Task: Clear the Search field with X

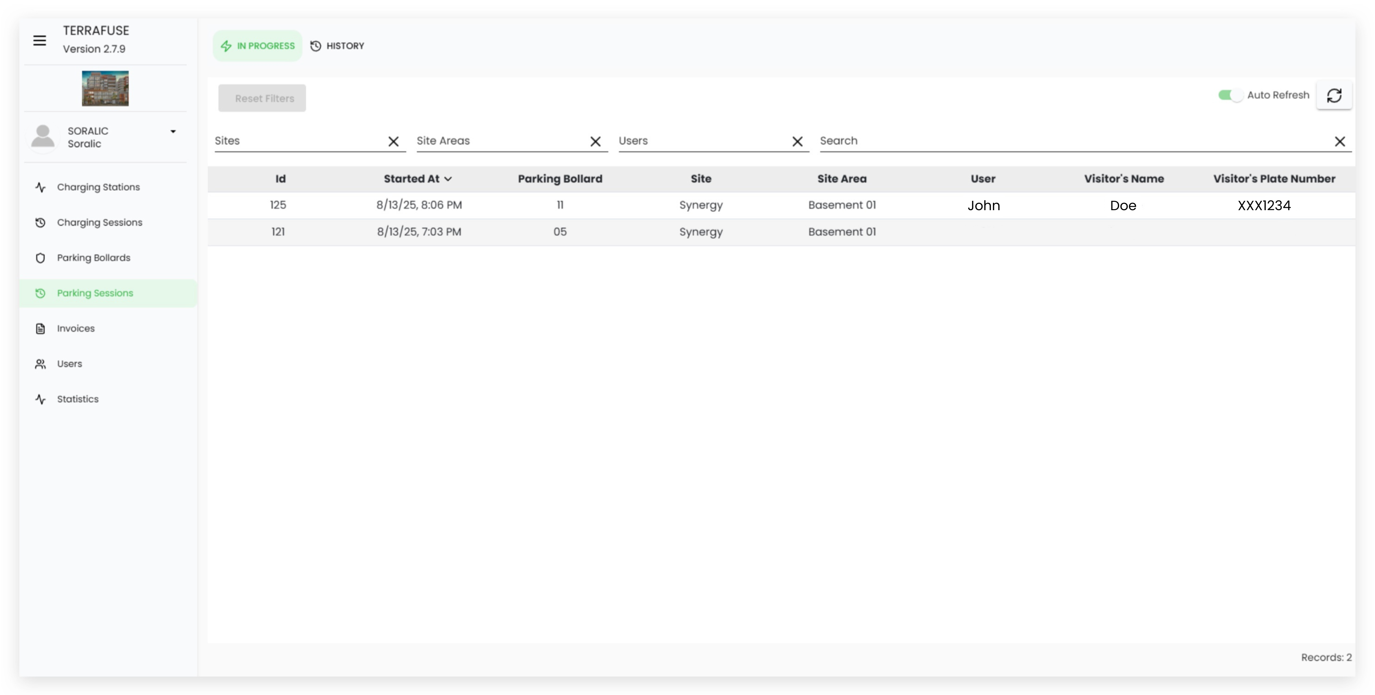Action: click(1339, 141)
